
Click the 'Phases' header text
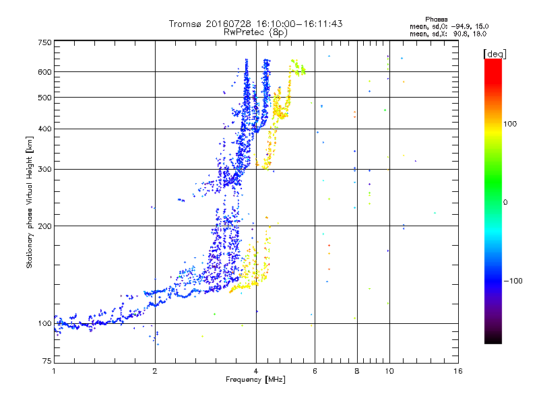pyautogui.click(x=436, y=20)
